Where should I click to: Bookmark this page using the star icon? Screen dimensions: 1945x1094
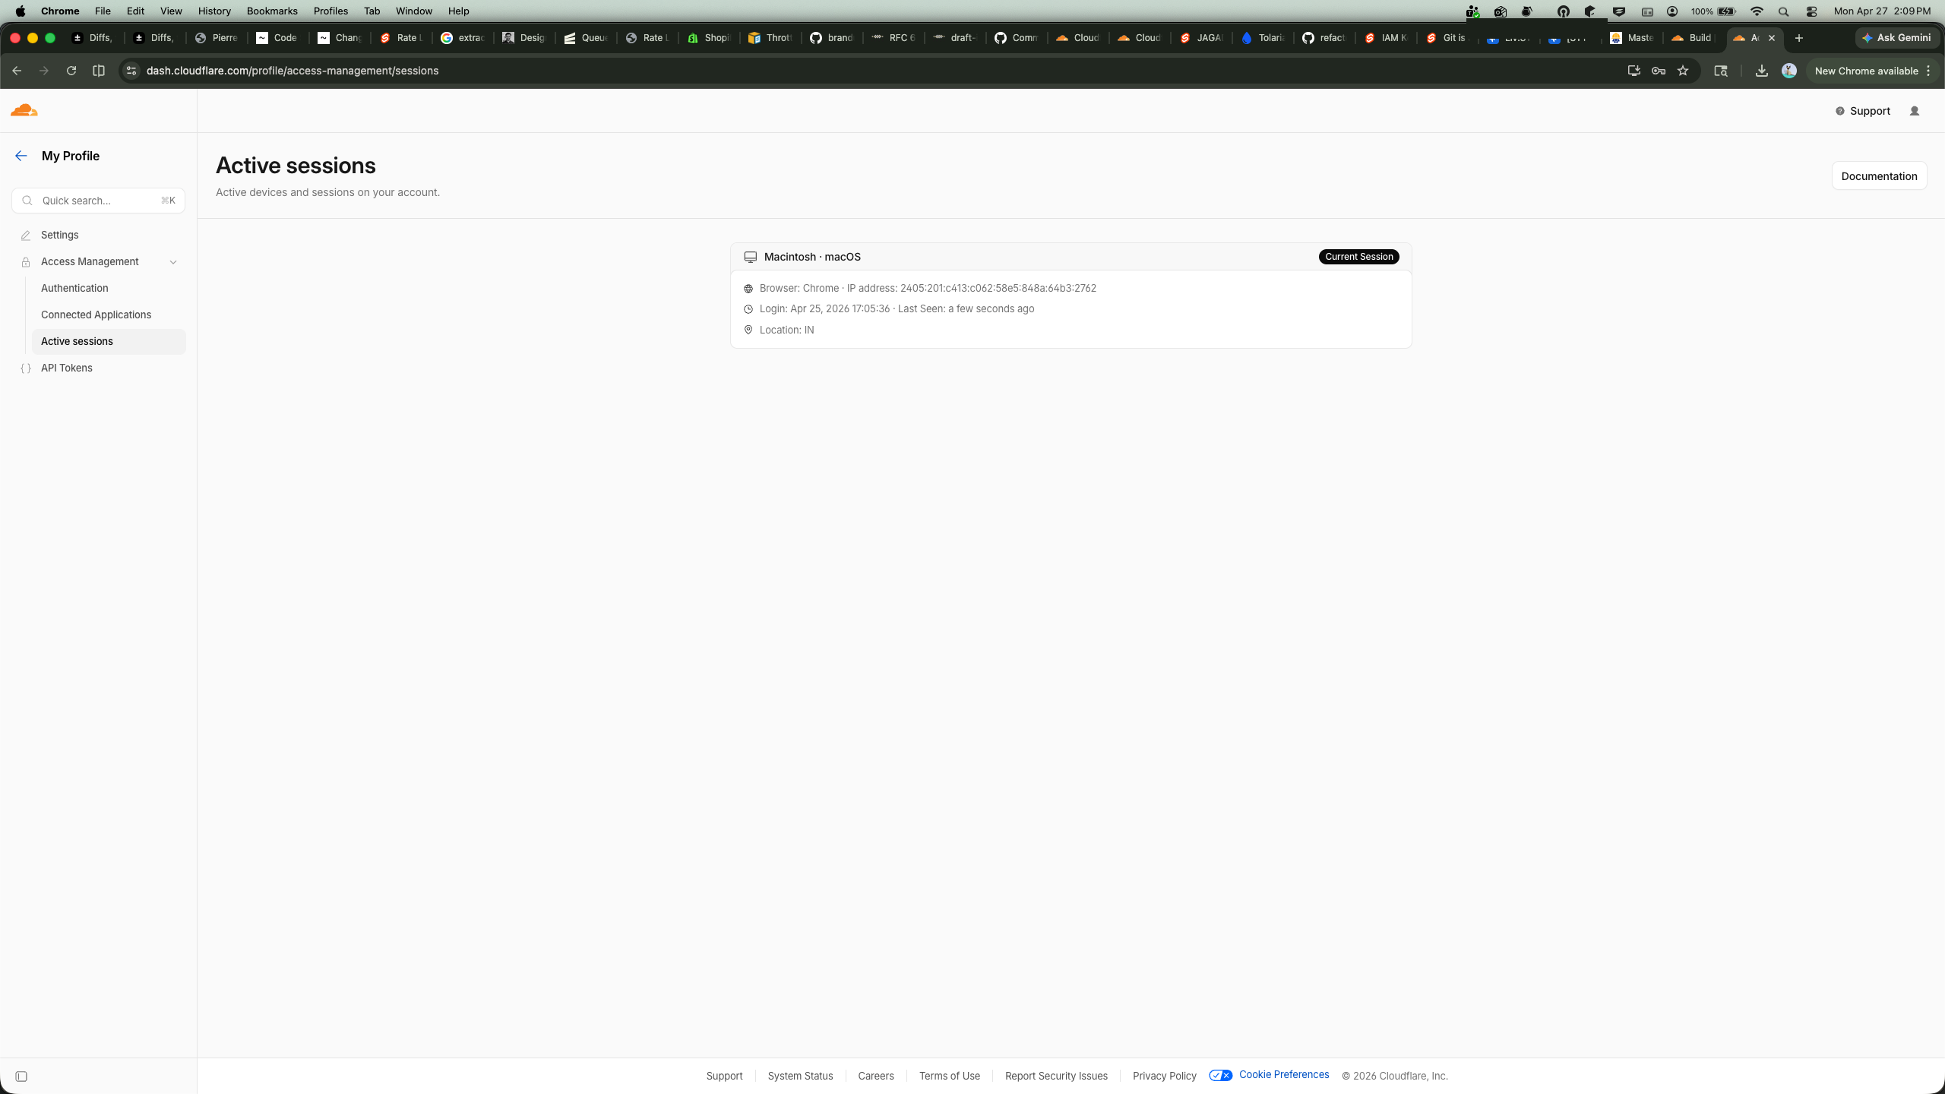[1683, 71]
